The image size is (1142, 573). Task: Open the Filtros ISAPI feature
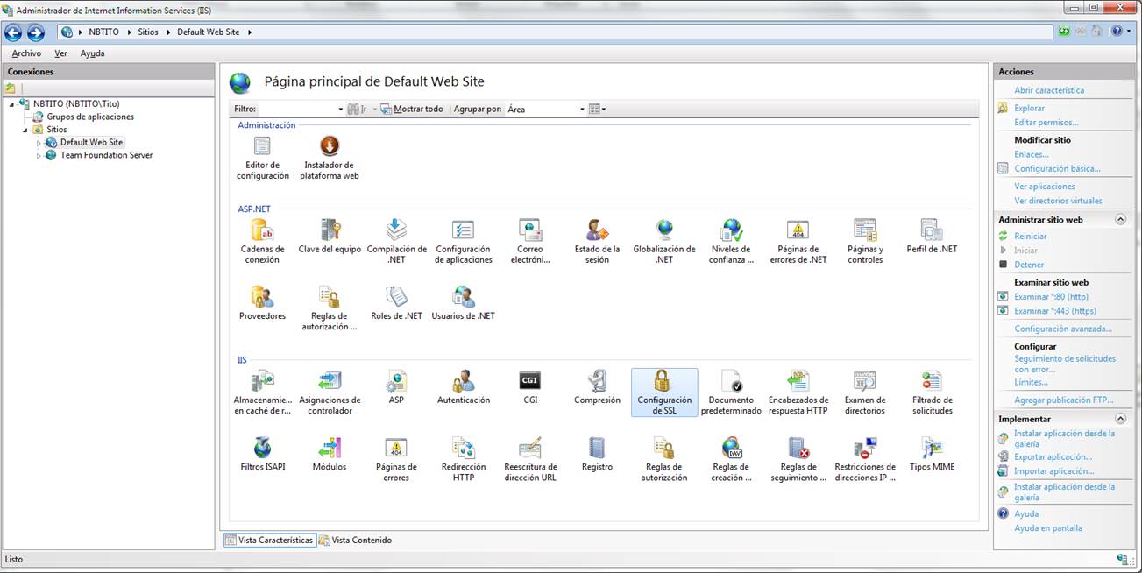pos(262,449)
